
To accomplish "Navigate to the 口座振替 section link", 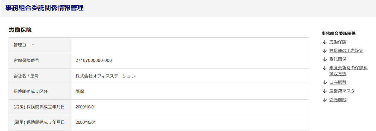I will pos(338,82).
